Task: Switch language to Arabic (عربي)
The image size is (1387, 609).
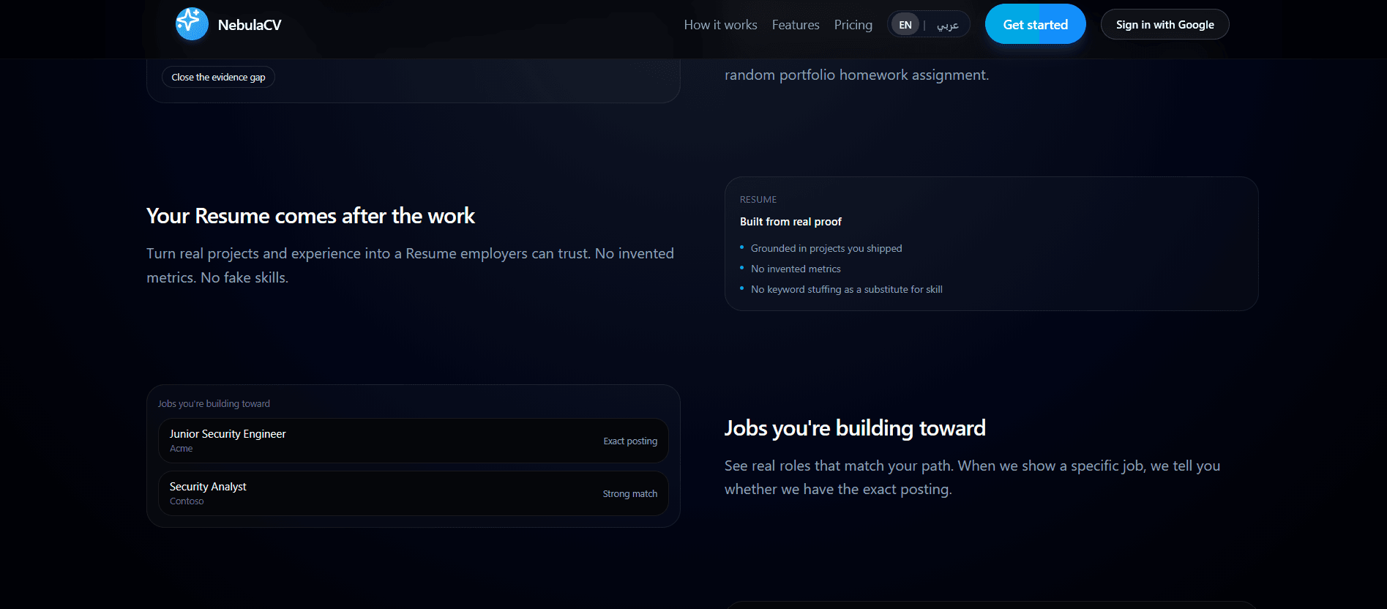Action: [948, 25]
